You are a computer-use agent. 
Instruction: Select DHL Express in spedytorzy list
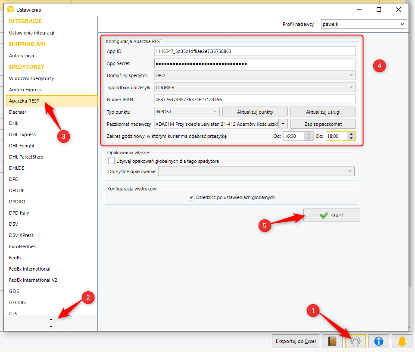coord(22,134)
